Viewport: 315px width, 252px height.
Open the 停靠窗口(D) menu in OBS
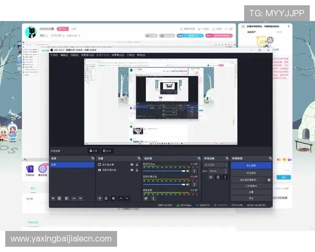click(x=87, y=55)
